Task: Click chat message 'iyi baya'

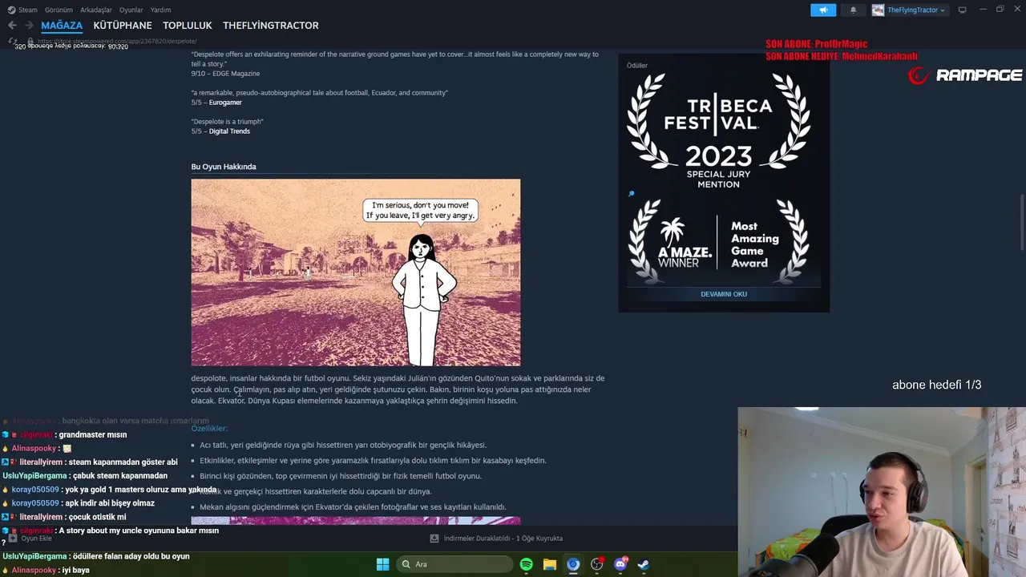Action: coord(75,571)
